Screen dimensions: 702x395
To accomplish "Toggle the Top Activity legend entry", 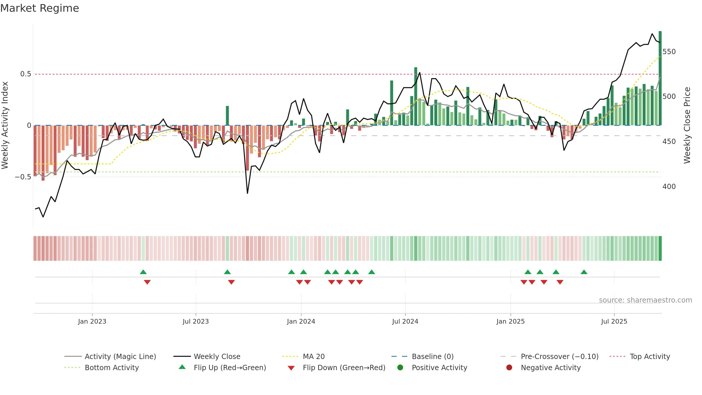I will (640, 356).
